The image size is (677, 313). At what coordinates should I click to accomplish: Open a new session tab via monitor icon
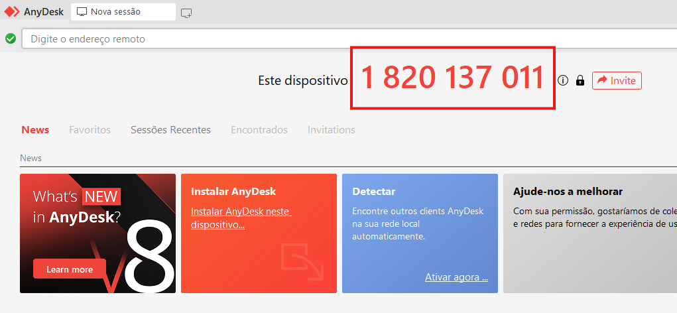pyautogui.click(x=186, y=13)
